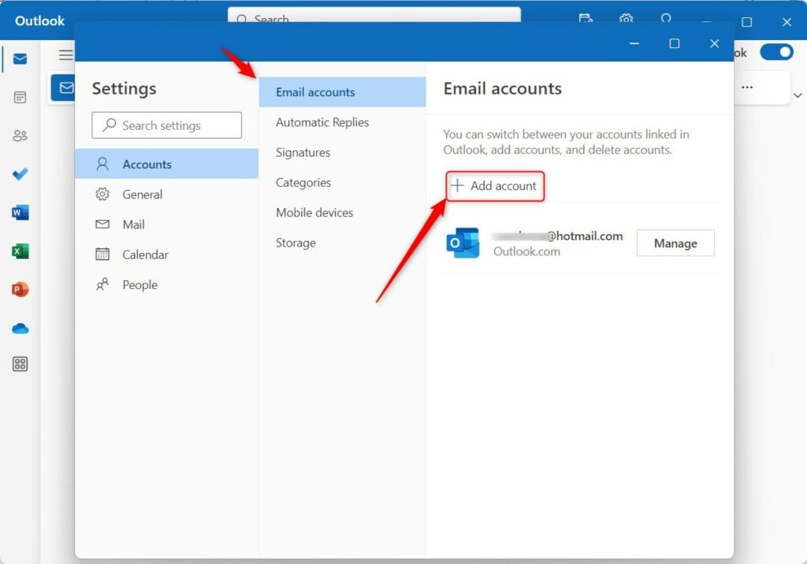This screenshot has width=807, height=564.
Task: Click Manage for the hotmail account
Action: [x=675, y=243]
